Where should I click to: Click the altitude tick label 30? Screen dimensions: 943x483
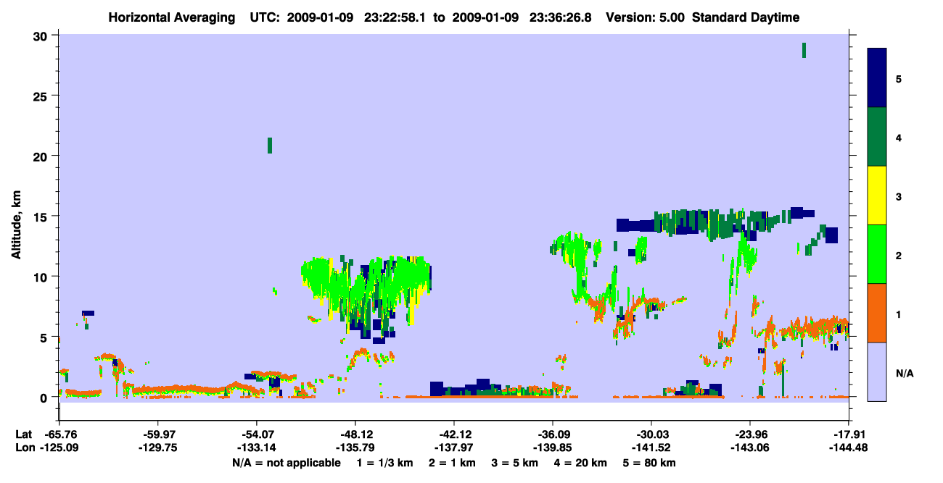(42, 35)
